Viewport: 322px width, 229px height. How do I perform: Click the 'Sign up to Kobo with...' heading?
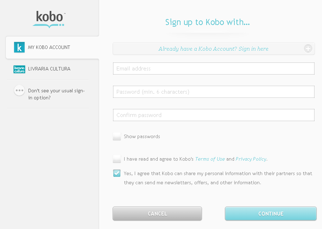click(x=207, y=23)
